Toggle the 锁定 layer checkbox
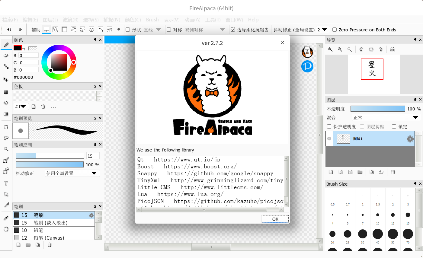 394,126
